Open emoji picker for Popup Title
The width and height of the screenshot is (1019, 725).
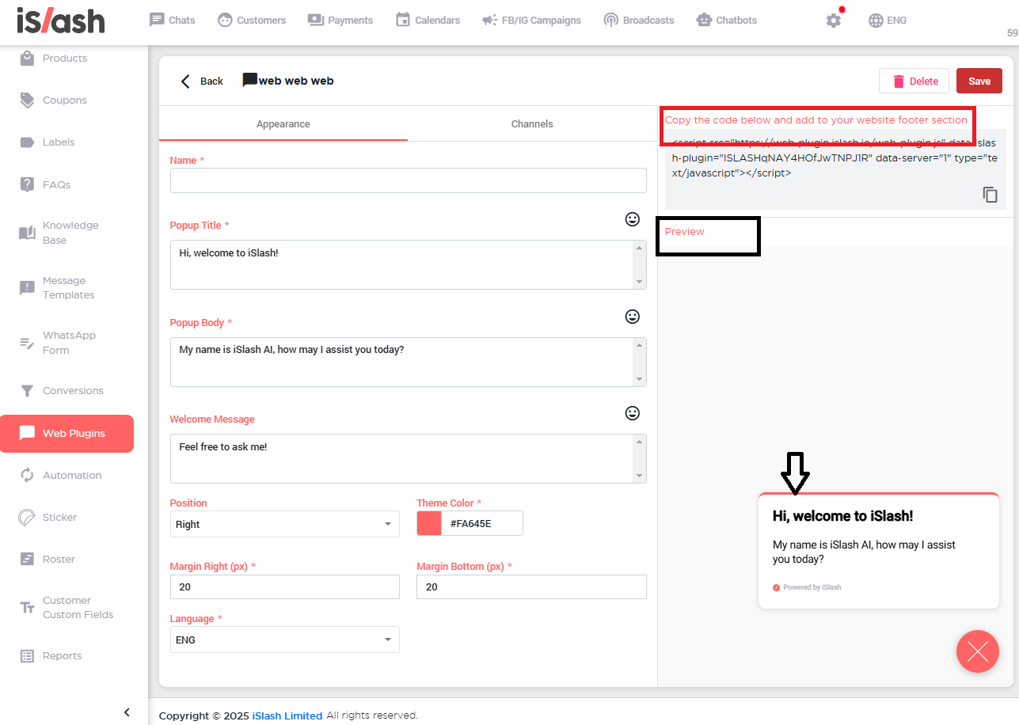[x=632, y=219]
